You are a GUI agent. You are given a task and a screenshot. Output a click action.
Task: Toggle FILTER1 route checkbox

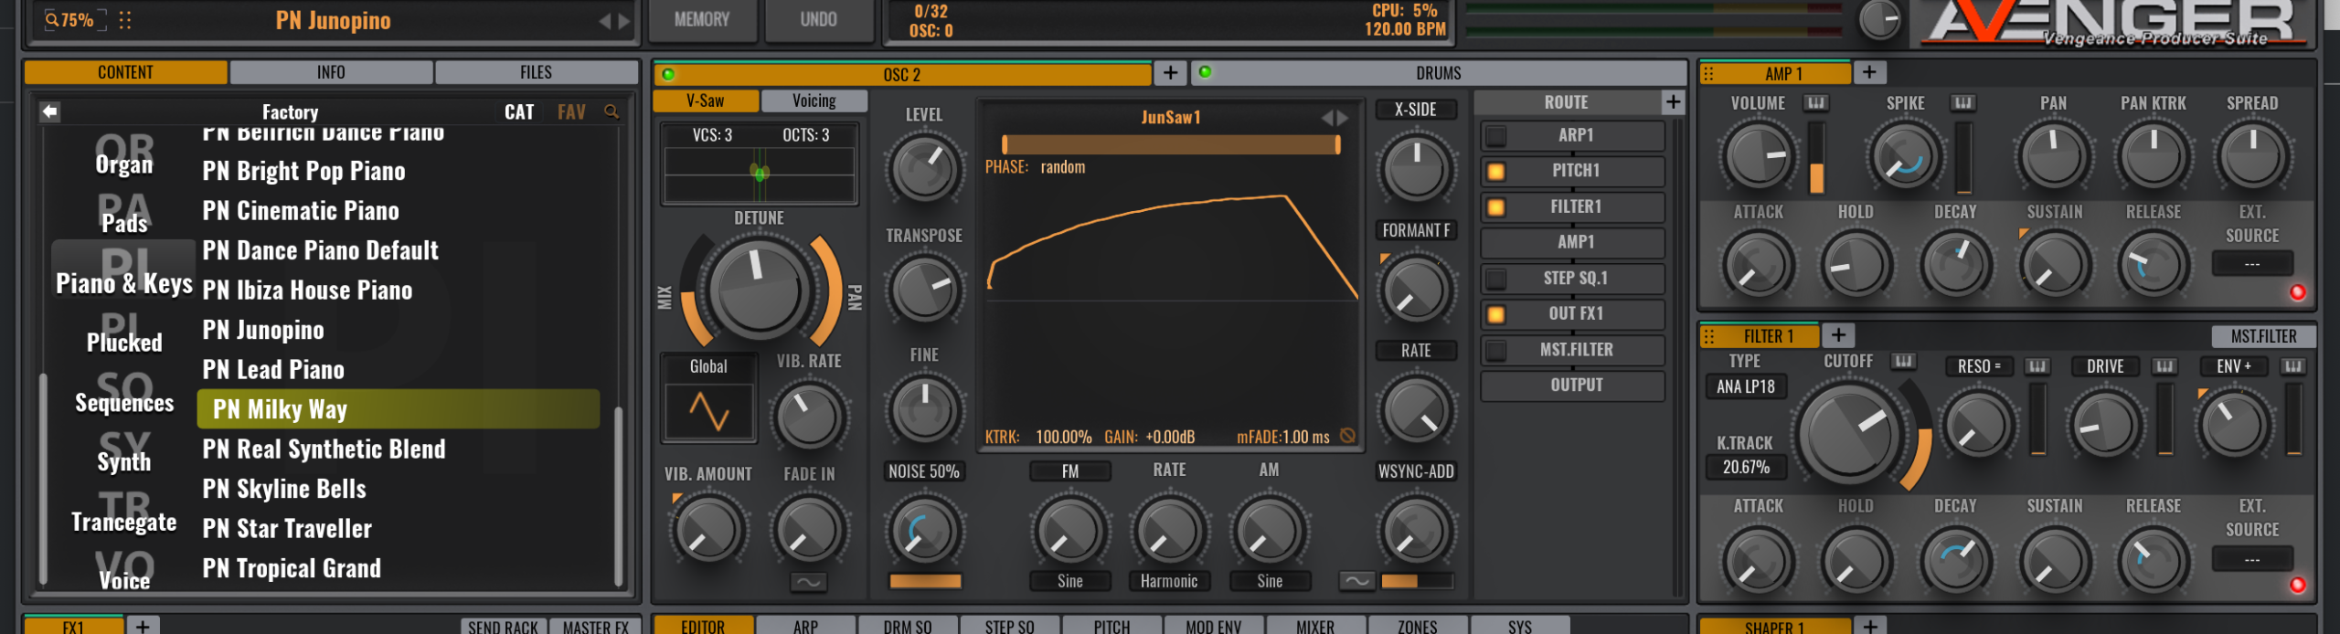[1495, 207]
